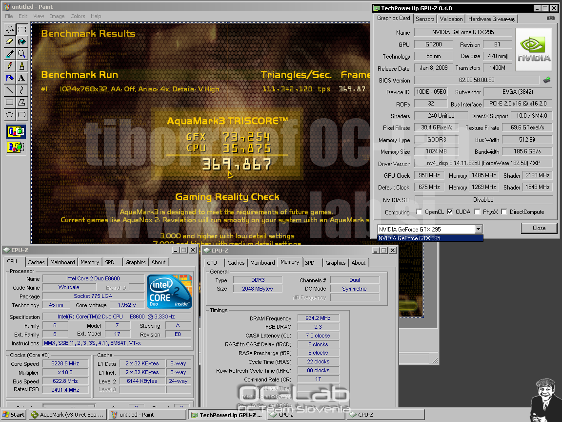The image size is (562, 422).
Task: Choose the opaque selection option in Paint
Action: click(x=16, y=132)
